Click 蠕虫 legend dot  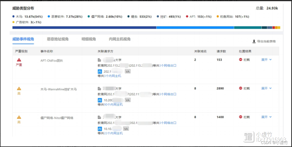[128, 16]
